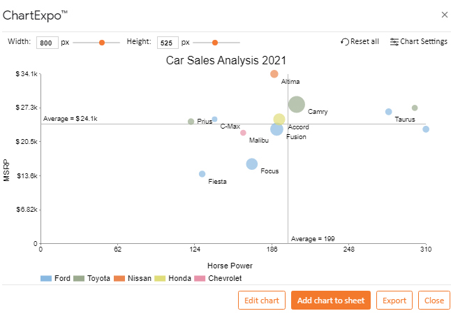Click the $34.1k y-axis tick label

[27, 74]
